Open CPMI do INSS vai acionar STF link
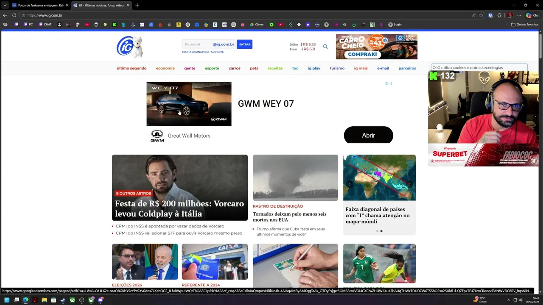 coord(179,233)
